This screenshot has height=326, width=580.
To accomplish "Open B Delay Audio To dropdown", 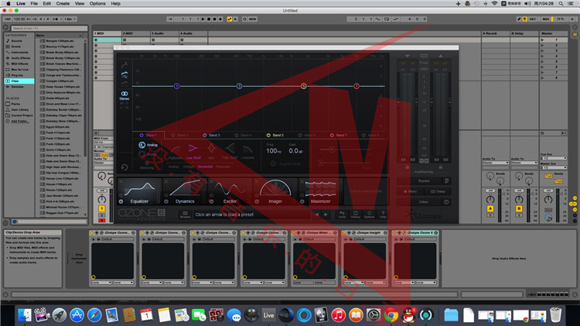I will click(x=524, y=163).
